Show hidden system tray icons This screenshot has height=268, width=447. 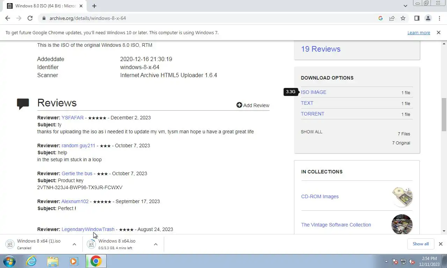[x=386, y=261]
